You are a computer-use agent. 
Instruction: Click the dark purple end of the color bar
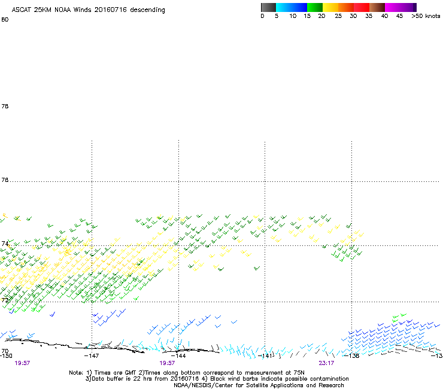(x=415, y=7)
